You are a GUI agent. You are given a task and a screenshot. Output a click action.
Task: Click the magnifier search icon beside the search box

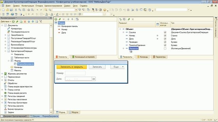(x=50, y=10)
